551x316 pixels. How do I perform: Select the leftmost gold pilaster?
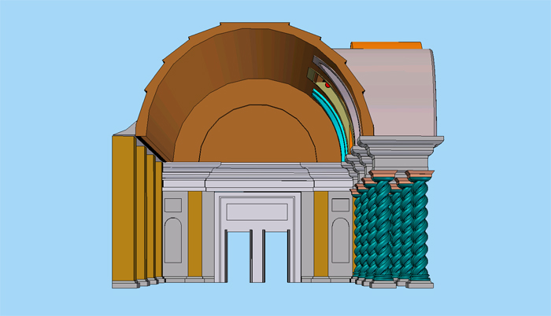pyautogui.click(x=124, y=208)
